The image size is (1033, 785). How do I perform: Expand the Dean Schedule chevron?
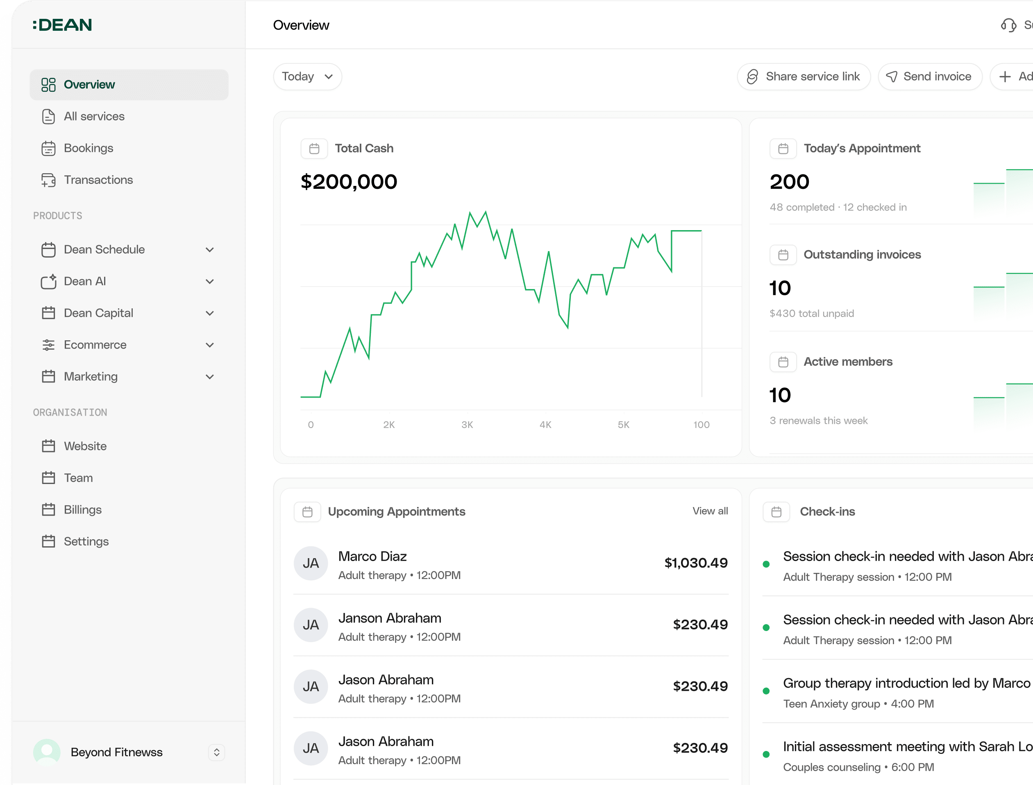click(209, 250)
